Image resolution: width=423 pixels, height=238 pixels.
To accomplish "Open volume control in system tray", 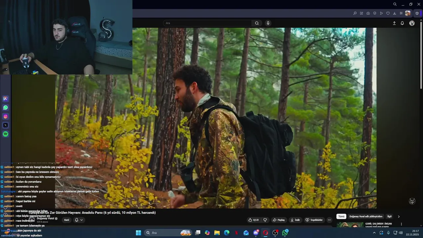I will tap(401, 233).
